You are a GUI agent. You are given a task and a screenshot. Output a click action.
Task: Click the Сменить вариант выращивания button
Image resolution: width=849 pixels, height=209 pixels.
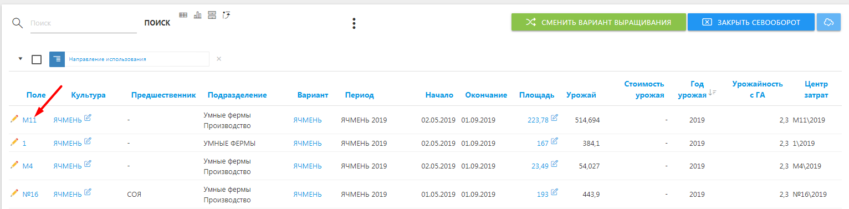point(599,22)
